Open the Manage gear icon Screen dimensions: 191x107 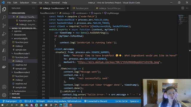[4, 95]
